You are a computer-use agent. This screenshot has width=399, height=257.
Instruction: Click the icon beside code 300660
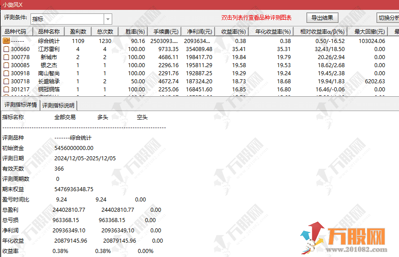(x=6, y=49)
